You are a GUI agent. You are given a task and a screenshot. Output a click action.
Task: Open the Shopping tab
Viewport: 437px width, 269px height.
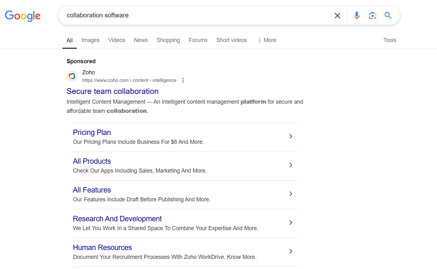pos(168,40)
